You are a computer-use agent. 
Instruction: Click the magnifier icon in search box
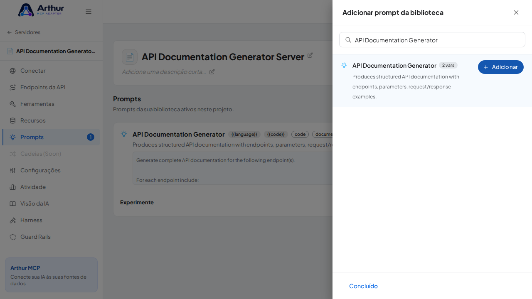pos(348,40)
